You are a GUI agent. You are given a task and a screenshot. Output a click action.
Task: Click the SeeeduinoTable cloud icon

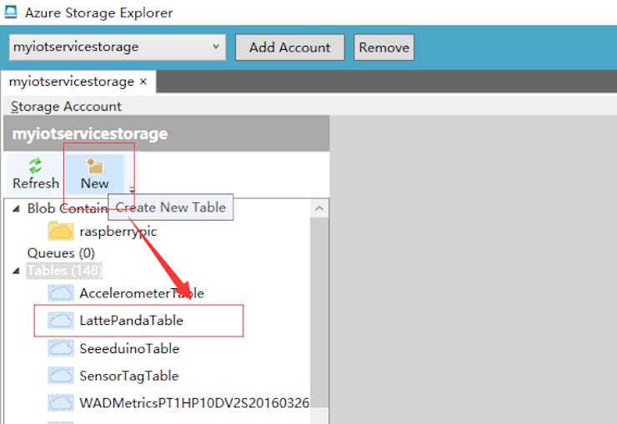click(61, 348)
